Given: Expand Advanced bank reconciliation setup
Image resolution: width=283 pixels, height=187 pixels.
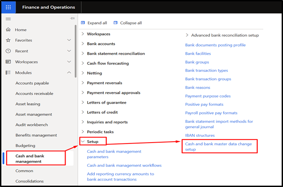Looking at the screenshot, I should pyautogui.click(x=187, y=35).
